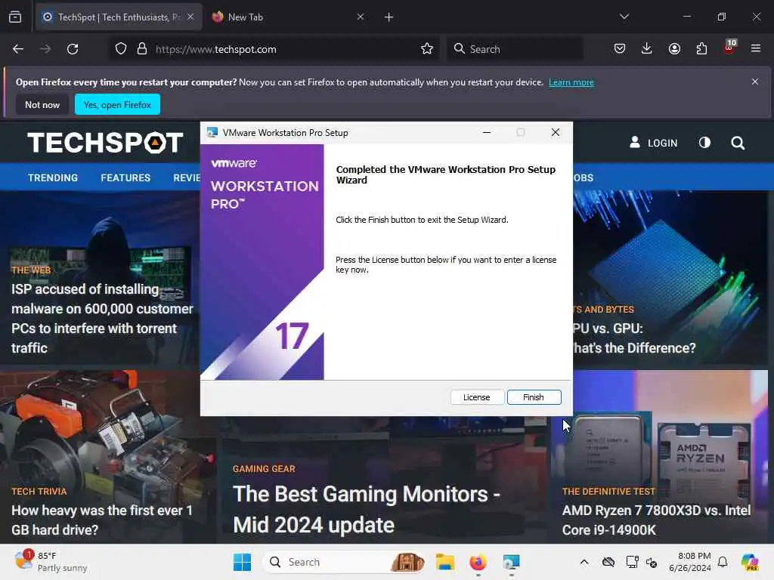Click License button in VMware Setup
This screenshot has height=580, width=774.
click(x=477, y=397)
